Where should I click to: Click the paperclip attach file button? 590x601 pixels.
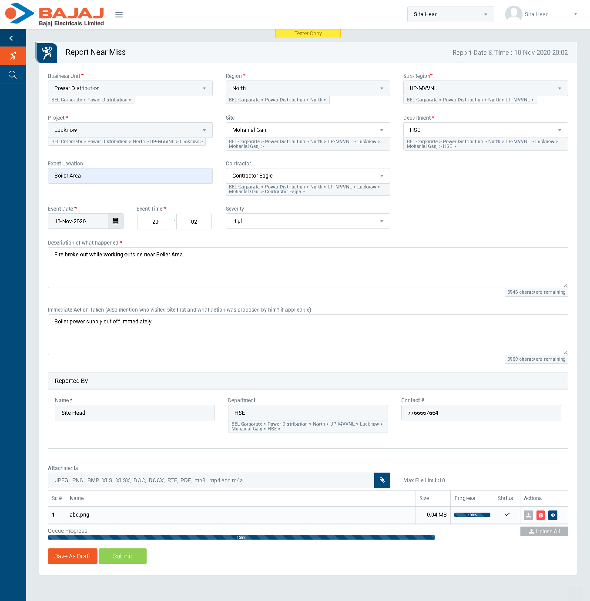coord(382,480)
